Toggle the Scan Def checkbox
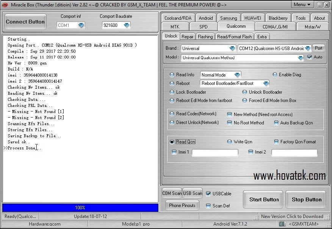 point(208,206)
